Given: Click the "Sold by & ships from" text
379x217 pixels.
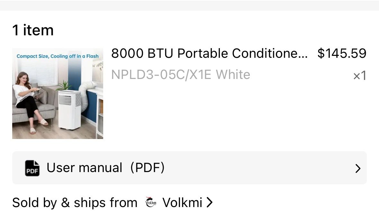Looking at the screenshot, I should (x=75, y=203).
